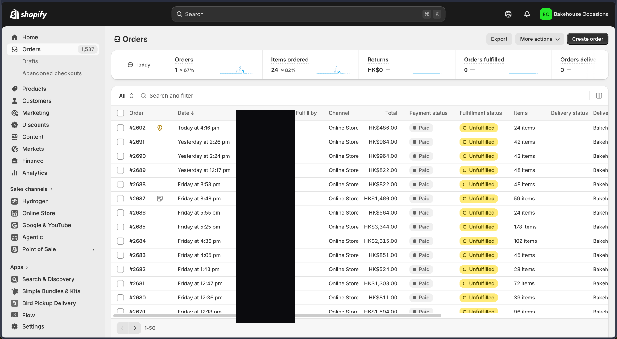Viewport: 617px width, 339px height.
Task: Click the Point of Sale icon
Action: (14, 249)
